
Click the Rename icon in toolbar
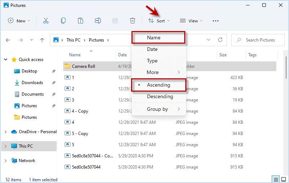point(98,21)
